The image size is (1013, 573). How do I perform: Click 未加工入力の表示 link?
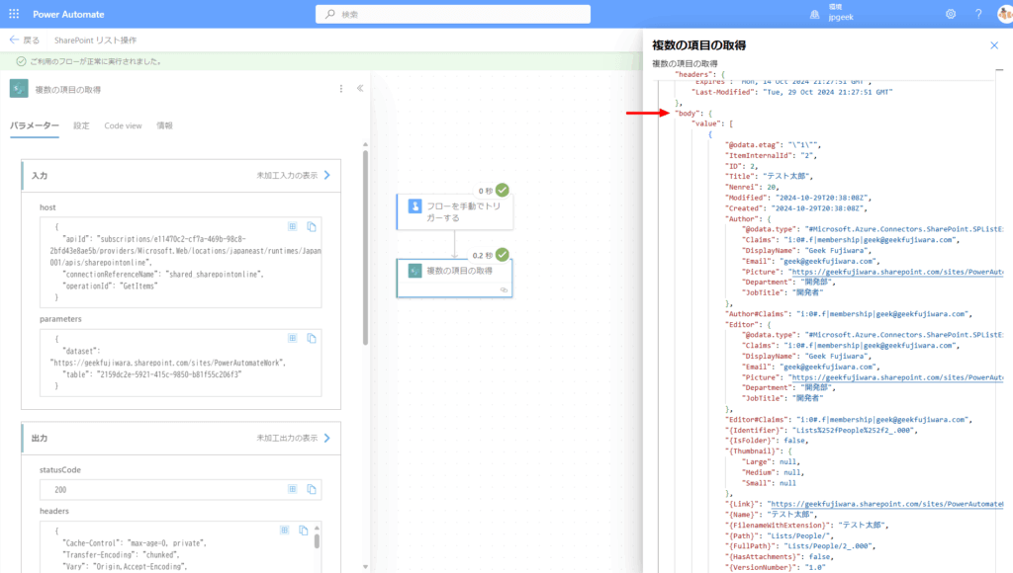293,176
